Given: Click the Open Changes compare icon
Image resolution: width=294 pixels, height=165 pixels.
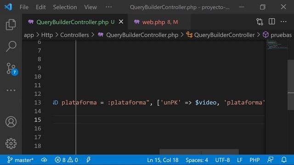Looking at the screenshot, I should [x=260, y=22].
